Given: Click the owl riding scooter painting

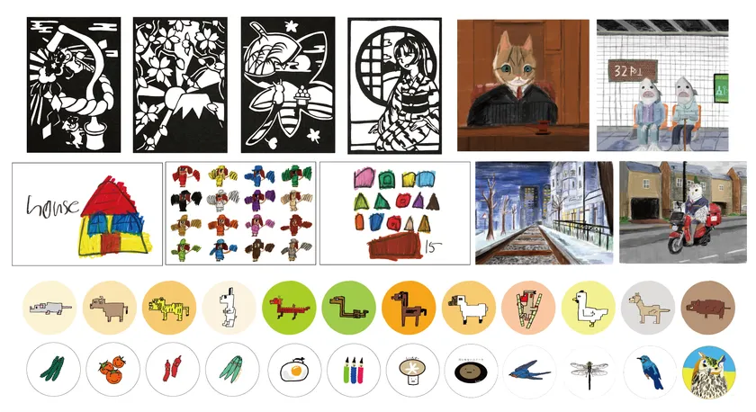Looking at the screenshot, I should (683, 212).
